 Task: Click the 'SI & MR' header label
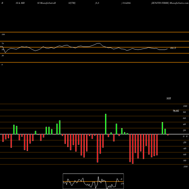point(20,3)
